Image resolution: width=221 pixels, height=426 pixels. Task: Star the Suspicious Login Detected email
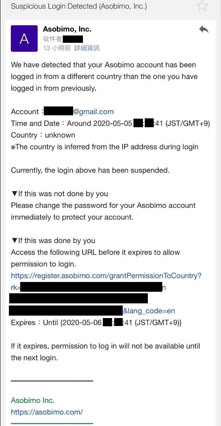(203, 6)
